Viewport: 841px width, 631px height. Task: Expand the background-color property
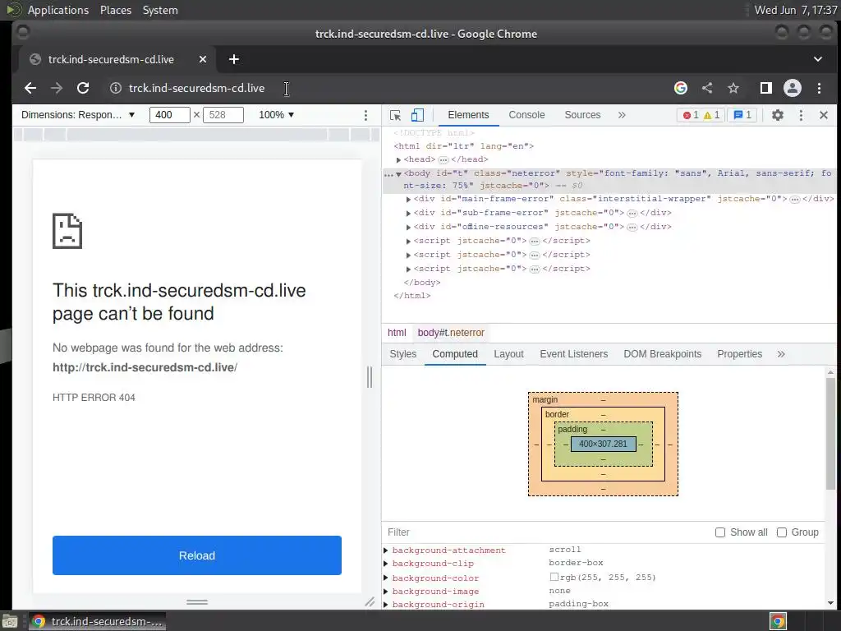pos(386,578)
